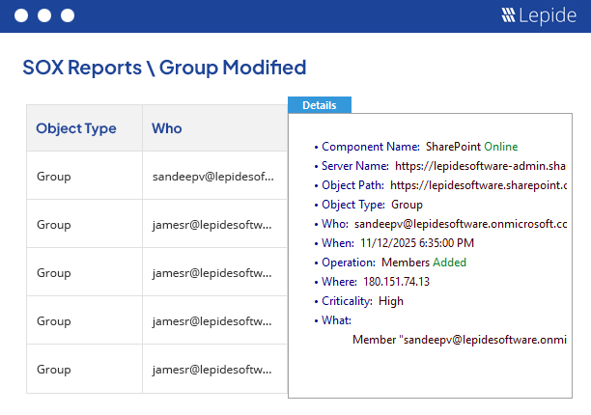Click Operation: Members Added line
The width and height of the screenshot is (591, 415).
coord(390,263)
